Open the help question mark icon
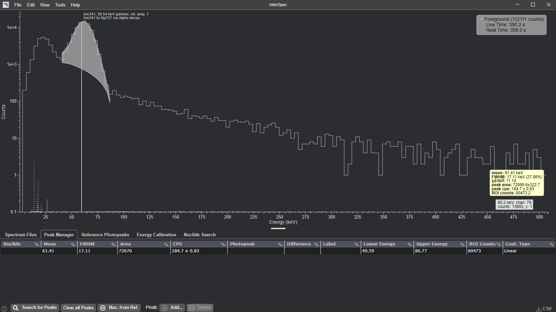Viewport: 556px width, 312px height. (x=4, y=308)
